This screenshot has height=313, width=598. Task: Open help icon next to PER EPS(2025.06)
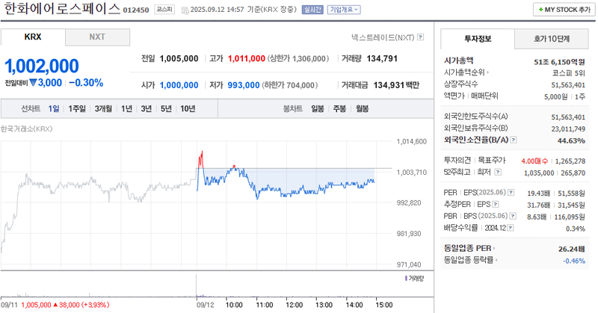511,193
